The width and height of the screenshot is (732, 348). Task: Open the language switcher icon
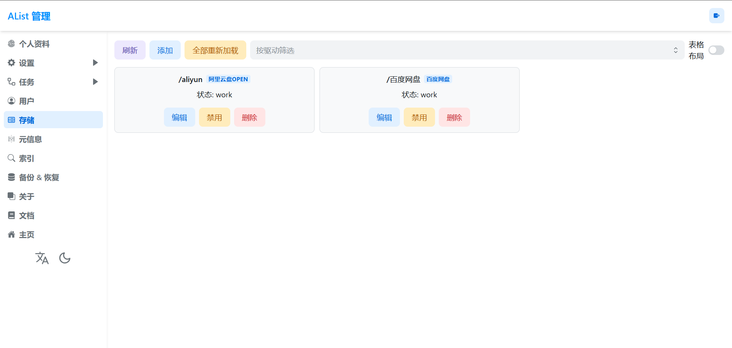tap(42, 258)
